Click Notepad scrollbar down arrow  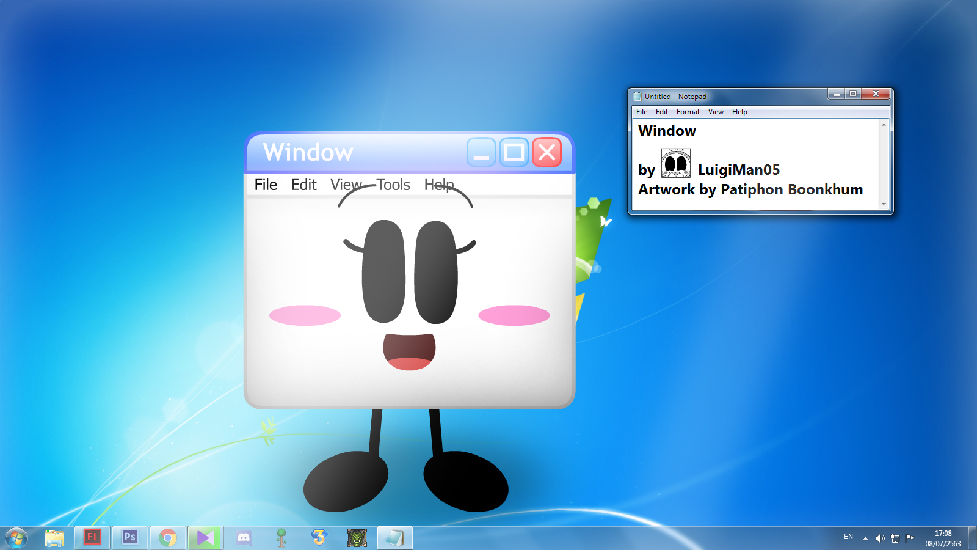pyautogui.click(x=884, y=204)
